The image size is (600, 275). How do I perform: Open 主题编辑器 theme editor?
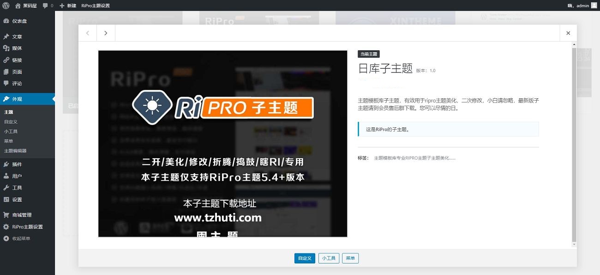click(x=16, y=151)
